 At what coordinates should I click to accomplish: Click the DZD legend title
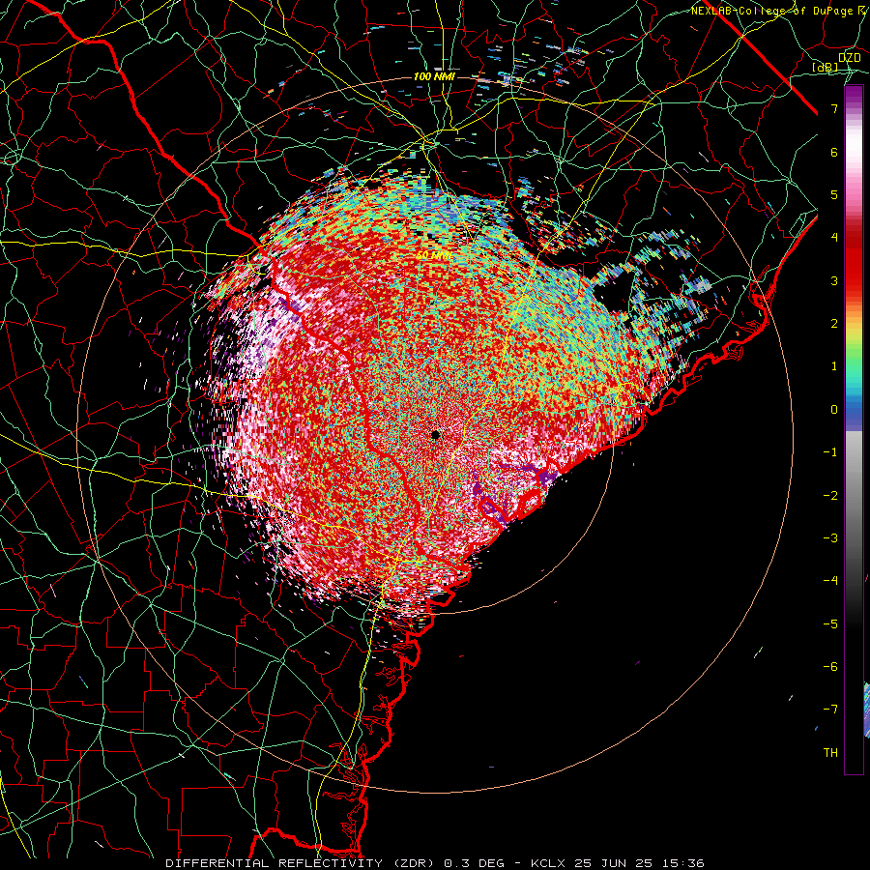click(850, 58)
